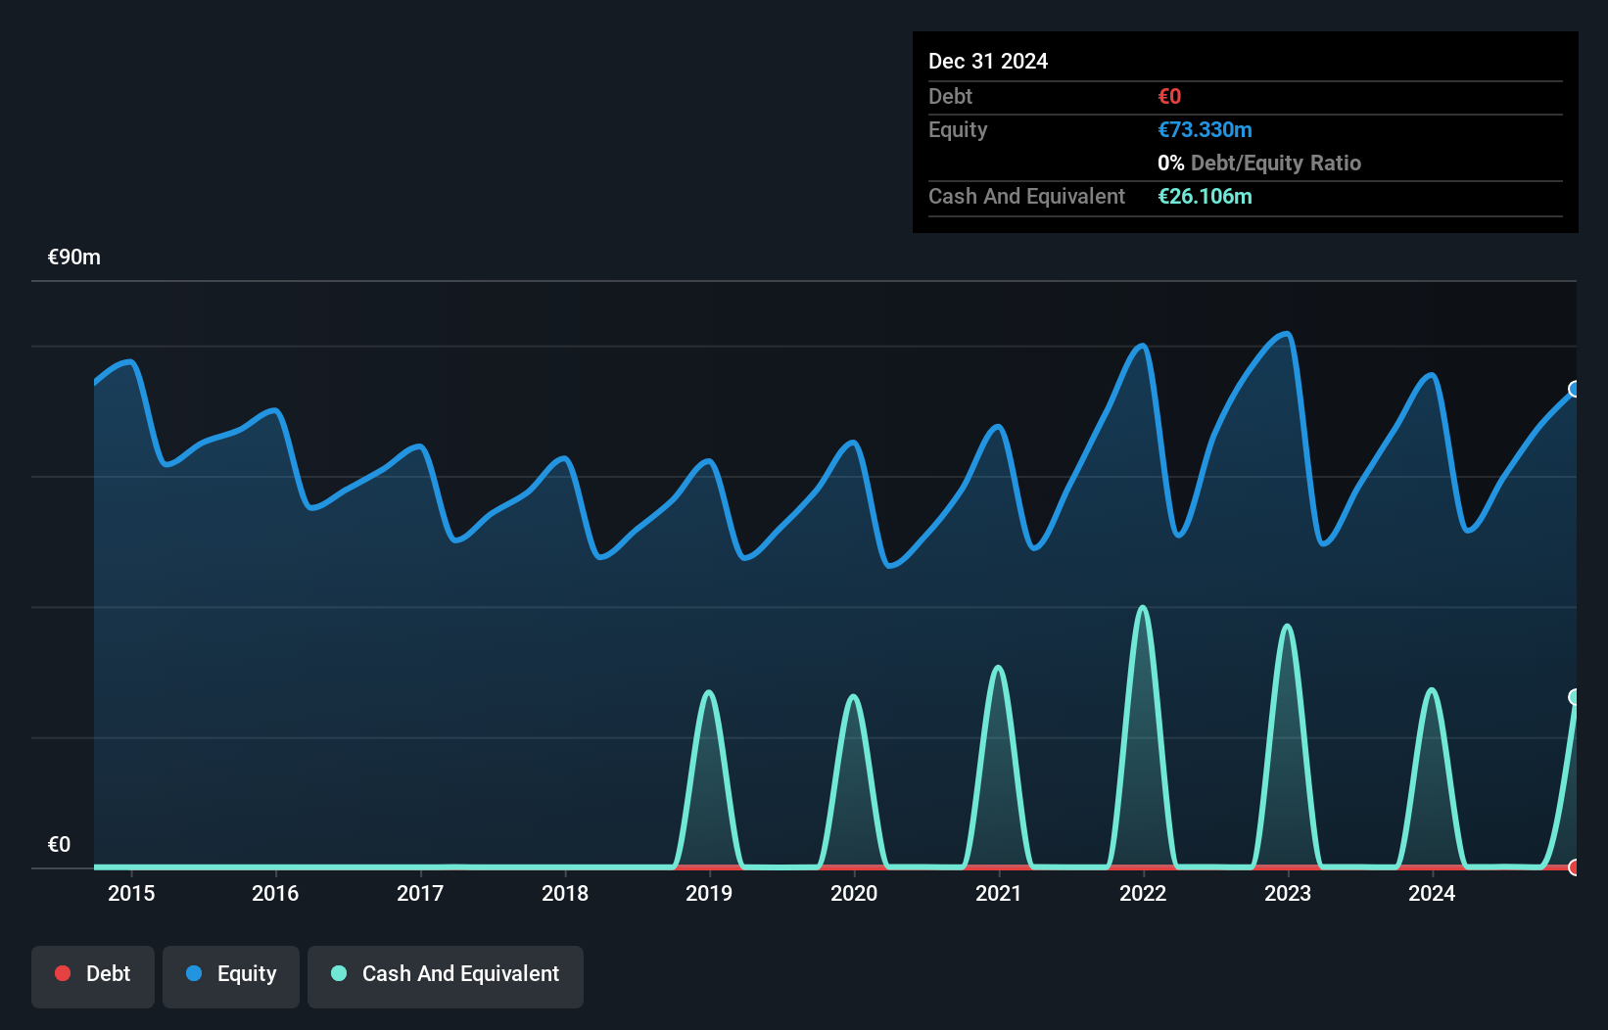Click the 2023 x-axis label

pyautogui.click(x=1288, y=893)
